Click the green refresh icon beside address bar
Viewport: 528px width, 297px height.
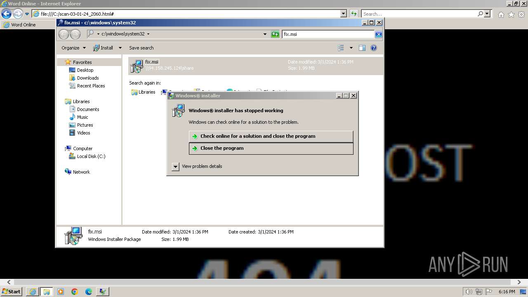tap(275, 34)
